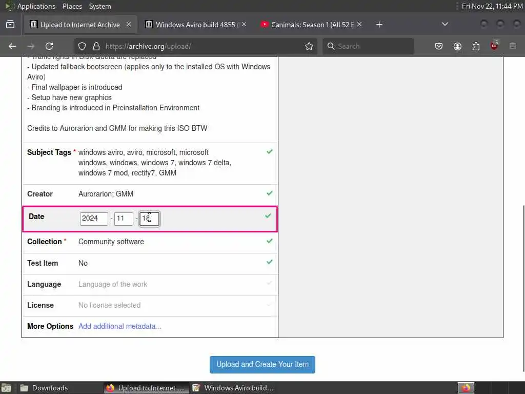
Task: Click the address bar URL
Action: [148, 46]
